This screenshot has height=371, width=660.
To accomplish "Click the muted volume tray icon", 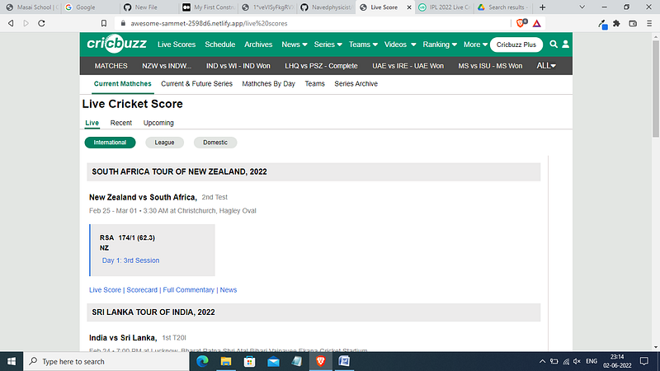I will coord(577,361).
